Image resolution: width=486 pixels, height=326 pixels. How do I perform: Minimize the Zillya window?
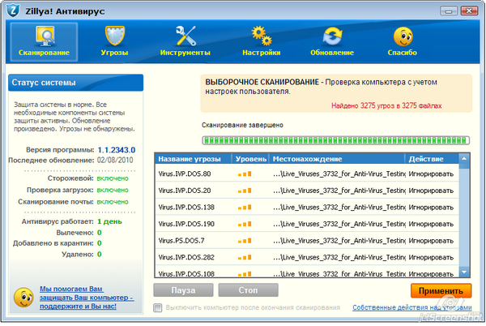[x=449, y=11]
